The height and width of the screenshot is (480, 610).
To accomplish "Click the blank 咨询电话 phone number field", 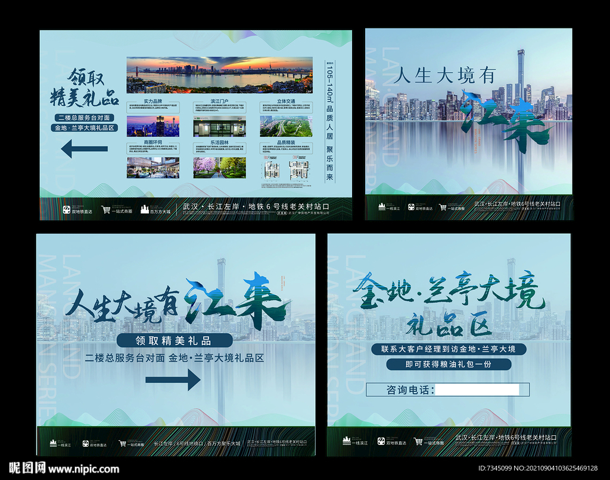I will 477,390.
